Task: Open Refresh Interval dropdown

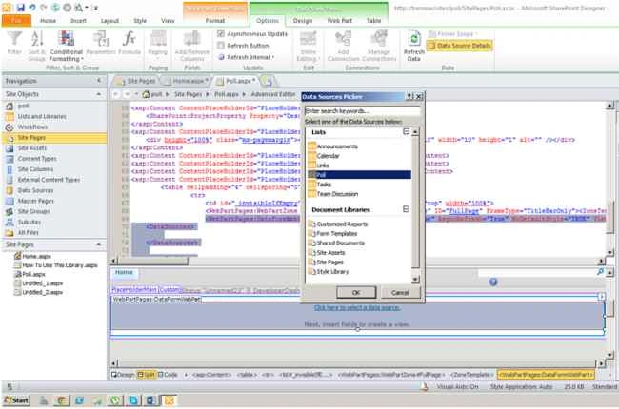Action: tap(247, 57)
